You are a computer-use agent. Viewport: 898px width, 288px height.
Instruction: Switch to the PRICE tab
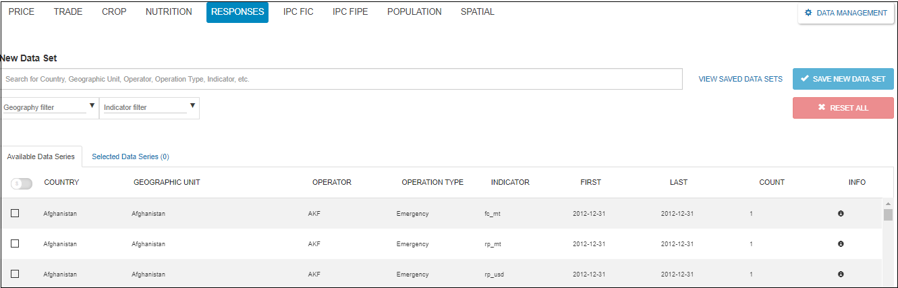(x=22, y=12)
